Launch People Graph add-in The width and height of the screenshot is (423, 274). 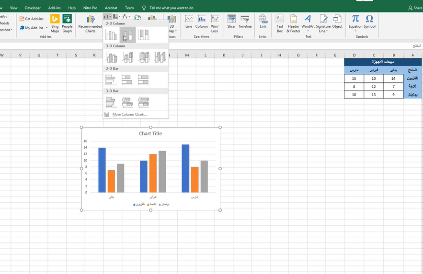tap(67, 24)
